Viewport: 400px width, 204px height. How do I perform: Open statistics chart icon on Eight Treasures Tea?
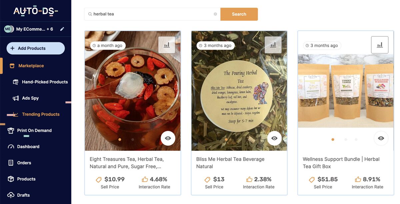(167, 45)
